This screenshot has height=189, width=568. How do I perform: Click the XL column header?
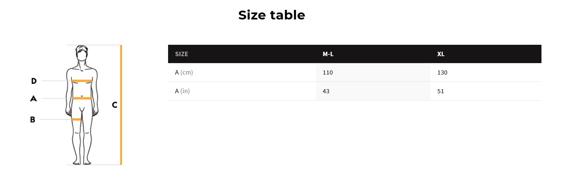tap(441, 54)
